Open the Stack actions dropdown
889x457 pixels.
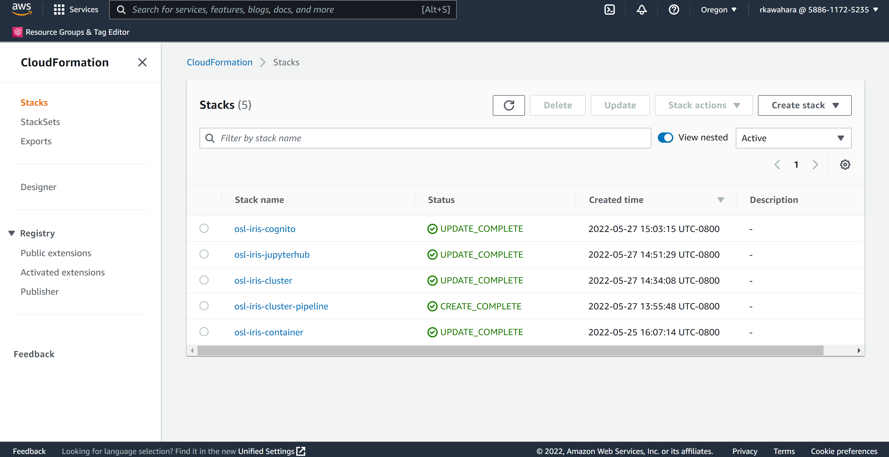pos(703,105)
